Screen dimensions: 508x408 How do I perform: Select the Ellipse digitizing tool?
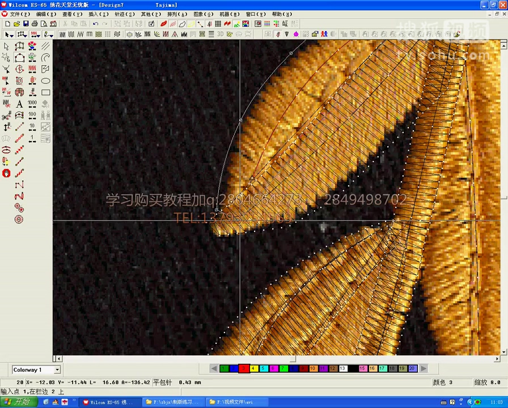click(45, 80)
